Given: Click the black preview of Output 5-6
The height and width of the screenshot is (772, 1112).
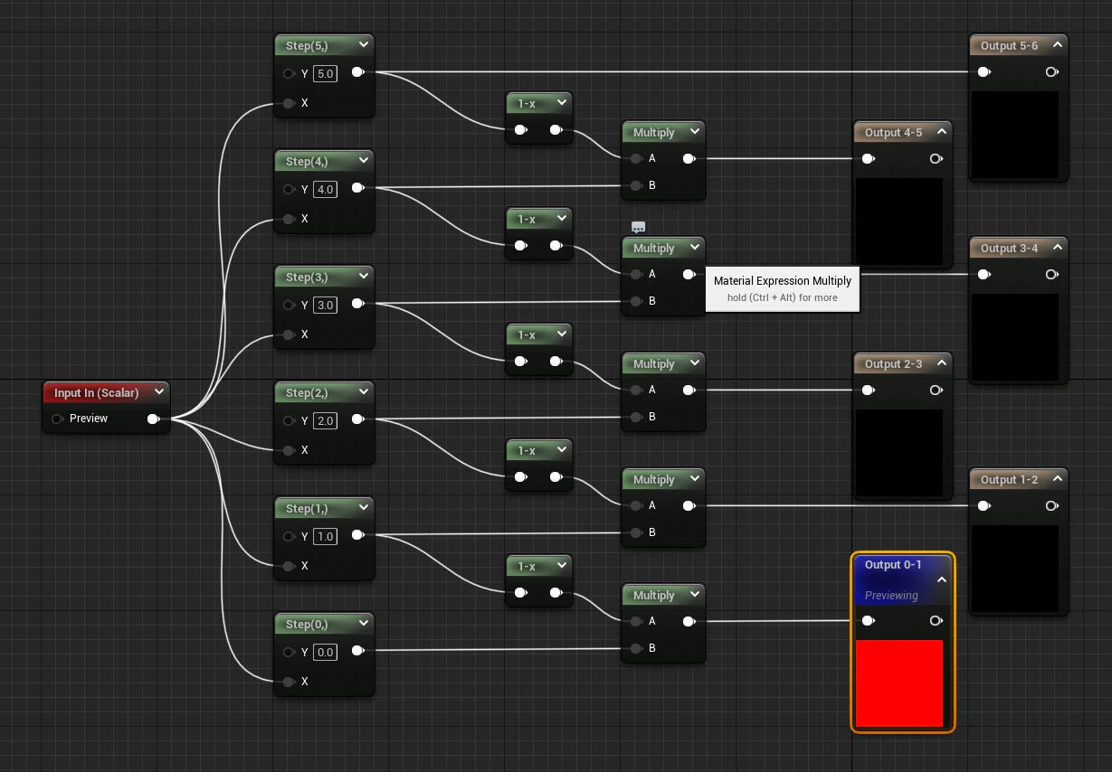Looking at the screenshot, I should click(1015, 134).
